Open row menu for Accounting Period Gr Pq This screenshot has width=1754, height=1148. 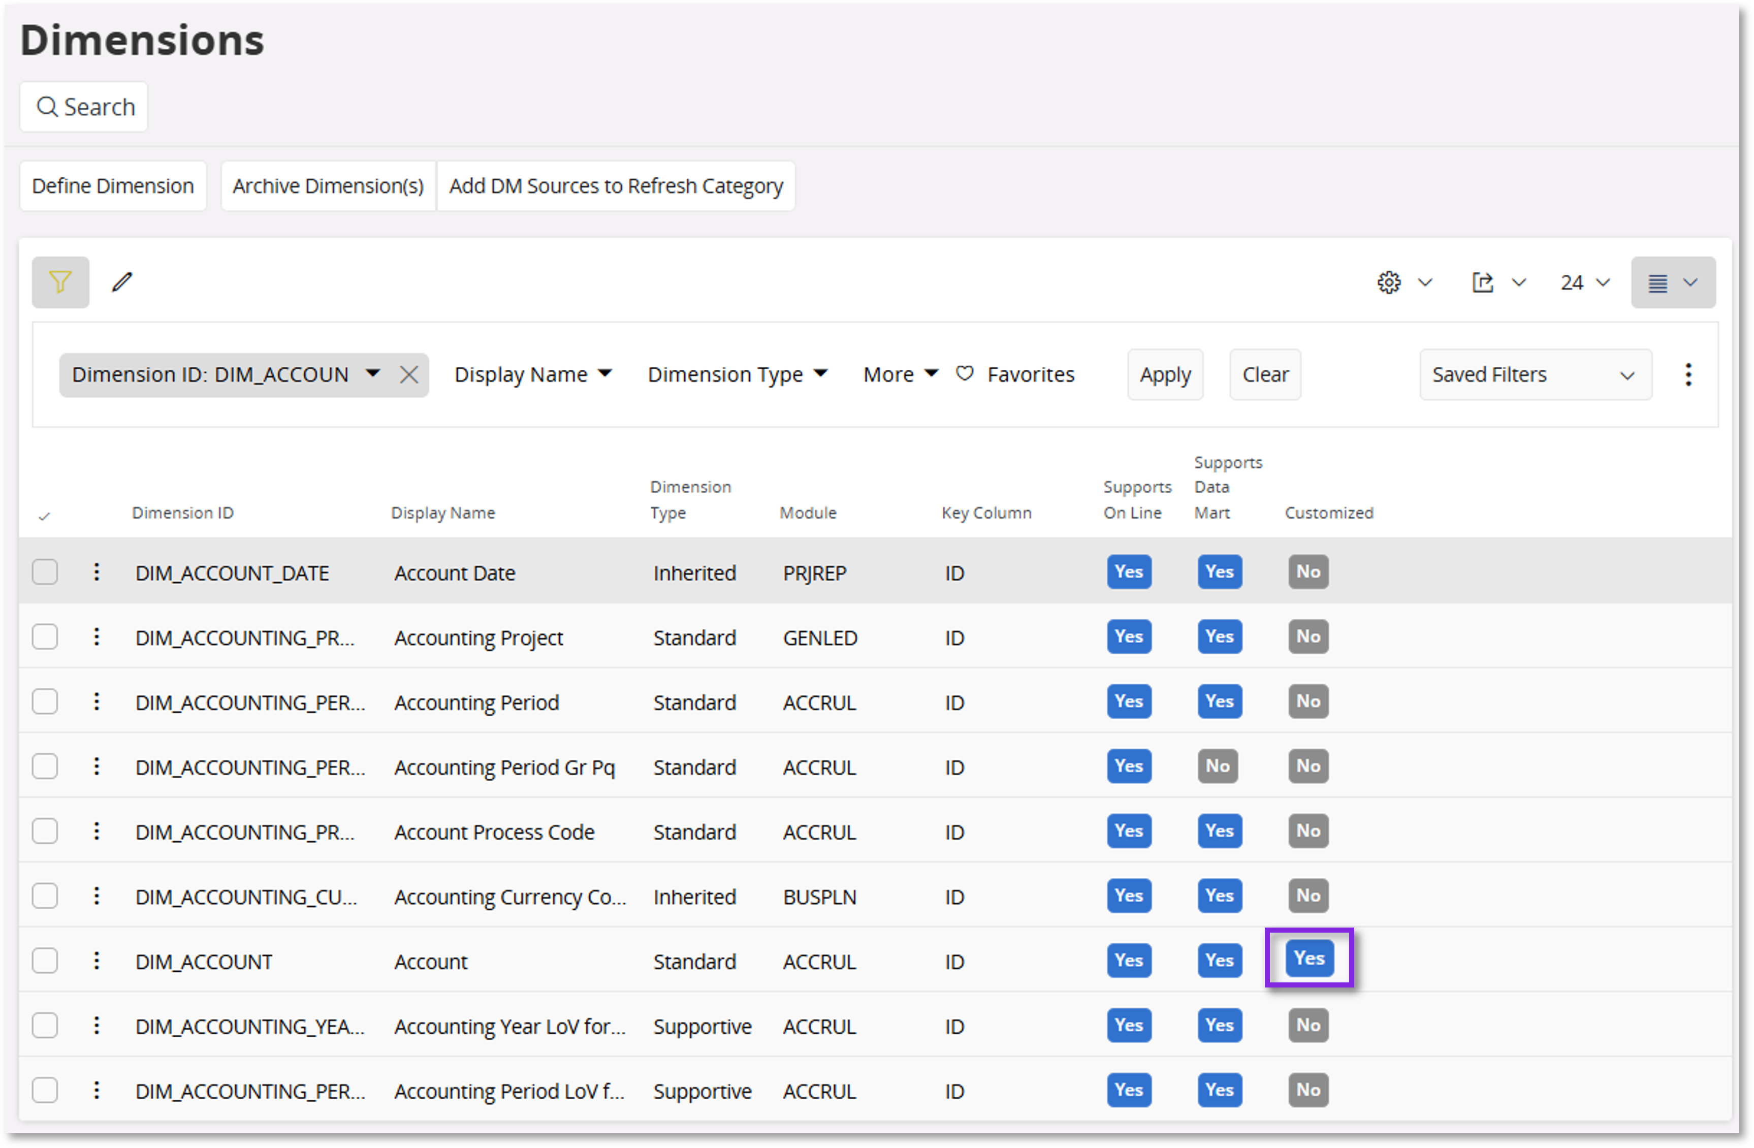[x=97, y=767]
